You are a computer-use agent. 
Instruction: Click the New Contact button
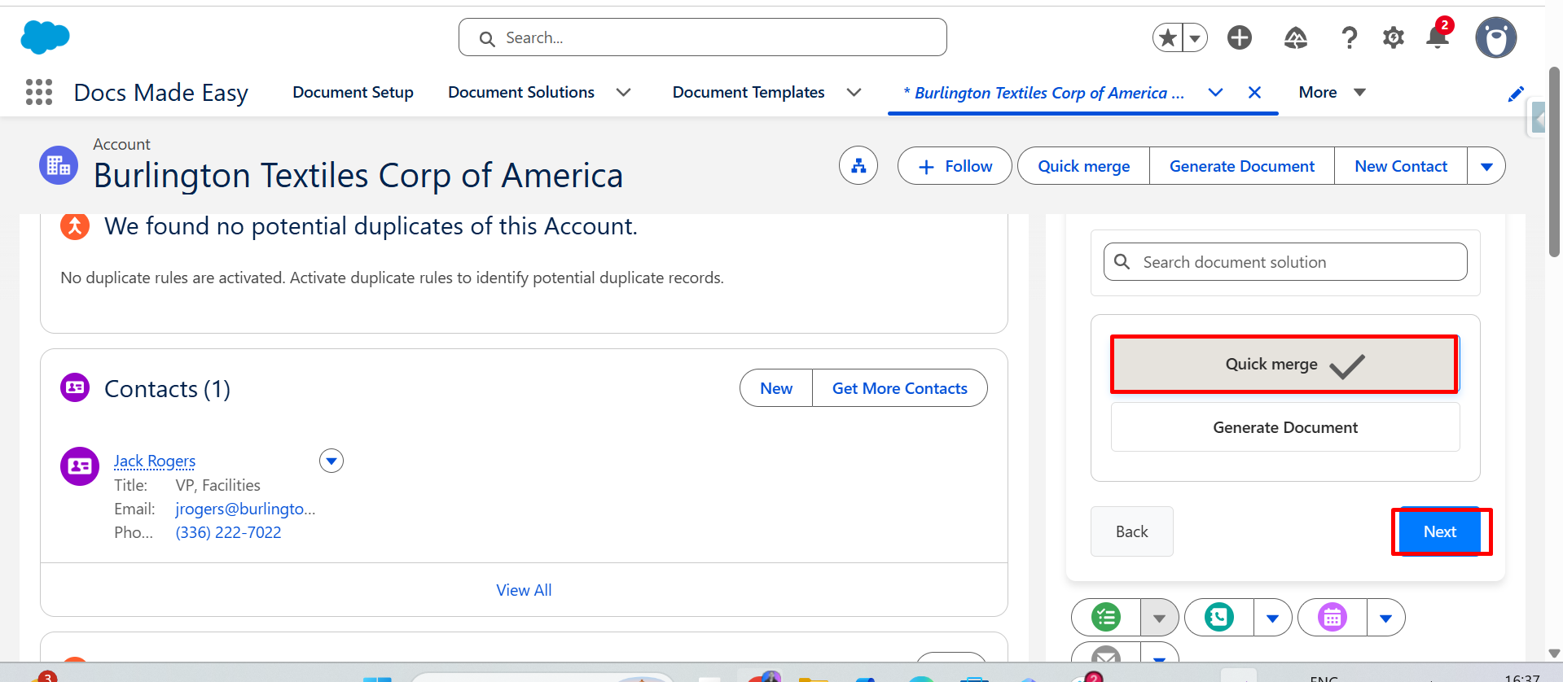[1401, 166]
